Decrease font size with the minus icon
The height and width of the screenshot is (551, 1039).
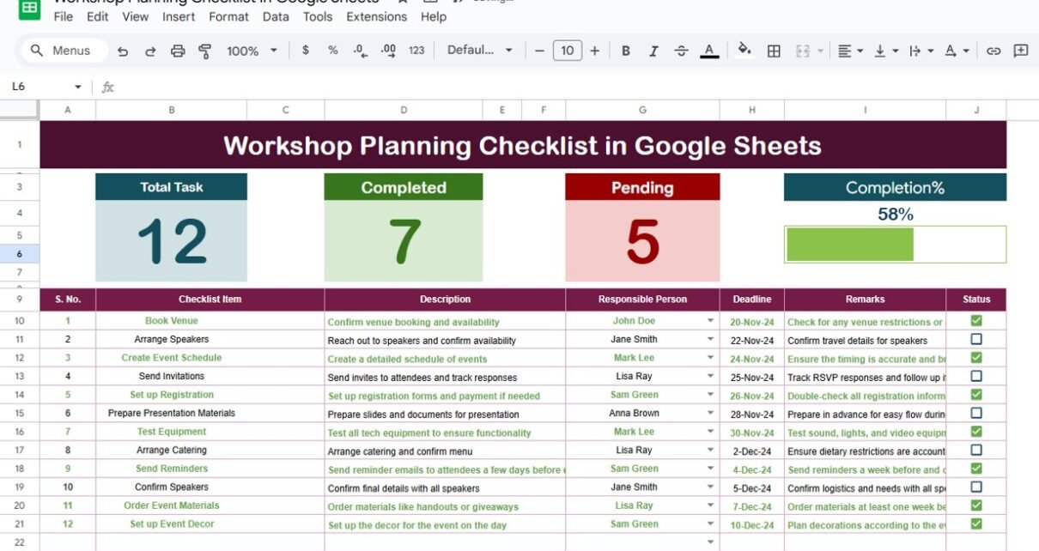(539, 51)
